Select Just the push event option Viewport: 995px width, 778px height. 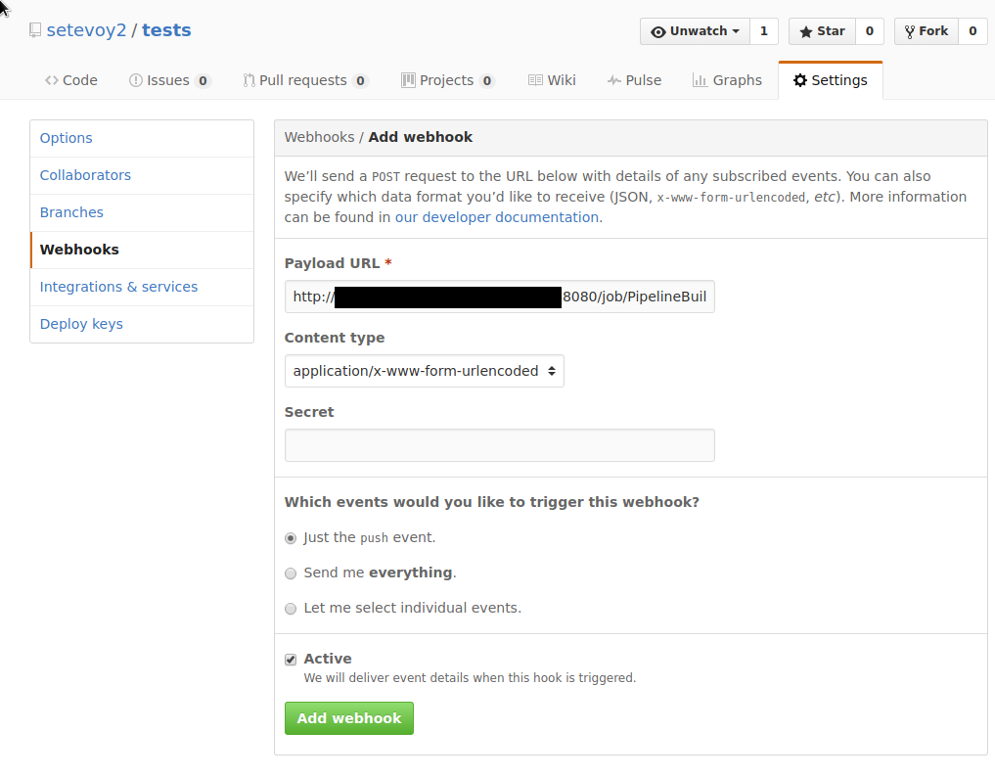pos(291,539)
